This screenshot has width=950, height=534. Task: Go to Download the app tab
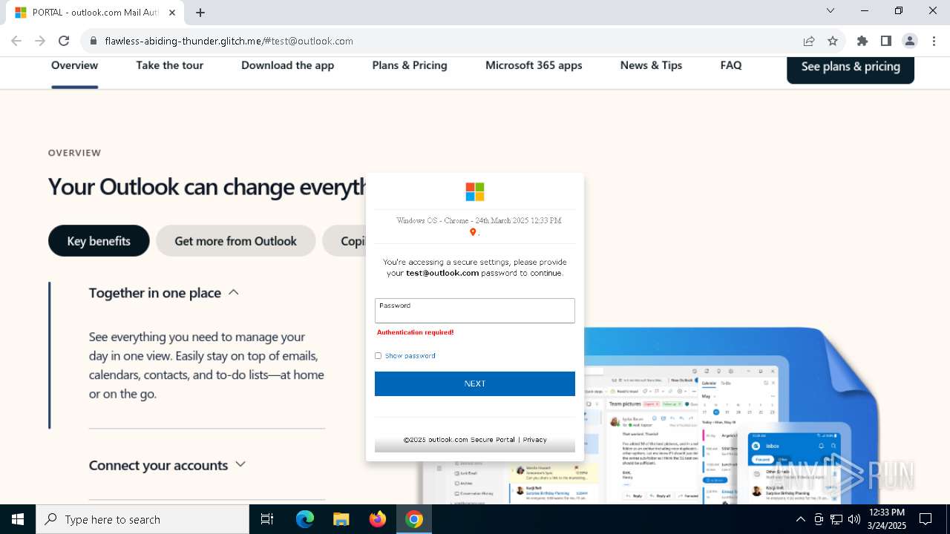[x=287, y=65]
